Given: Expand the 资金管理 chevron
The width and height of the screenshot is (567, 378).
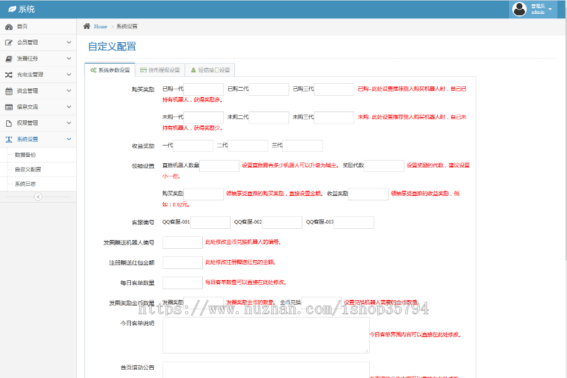Looking at the screenshot, I should point(69,91).
